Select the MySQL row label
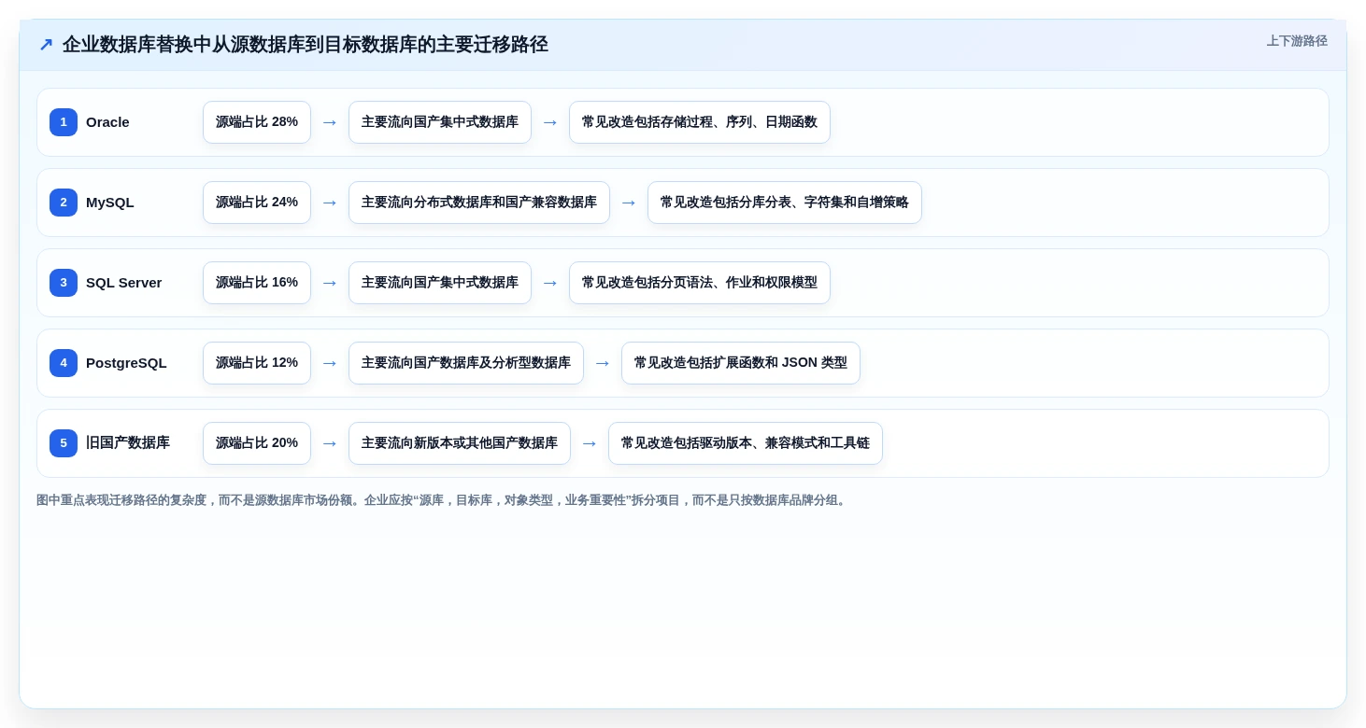1366x728 pixels. click(110, 203)
